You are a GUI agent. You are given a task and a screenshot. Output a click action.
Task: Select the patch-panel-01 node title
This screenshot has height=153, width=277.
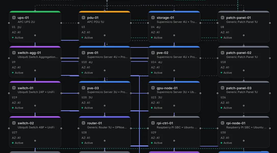click(238, 18)
